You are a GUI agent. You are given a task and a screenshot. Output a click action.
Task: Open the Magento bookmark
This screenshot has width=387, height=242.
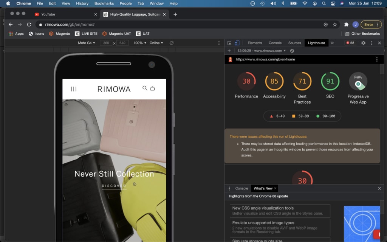59,34
